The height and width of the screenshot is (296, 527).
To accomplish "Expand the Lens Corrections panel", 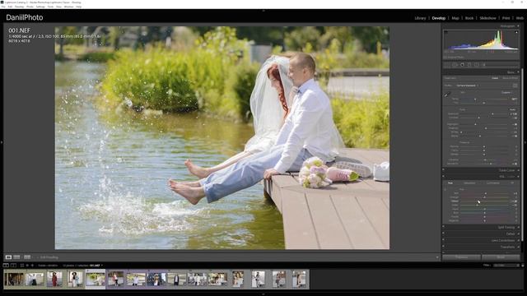I will (518, 240).
